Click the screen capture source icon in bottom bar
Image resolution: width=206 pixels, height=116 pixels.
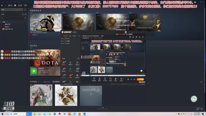coord(94,79)
